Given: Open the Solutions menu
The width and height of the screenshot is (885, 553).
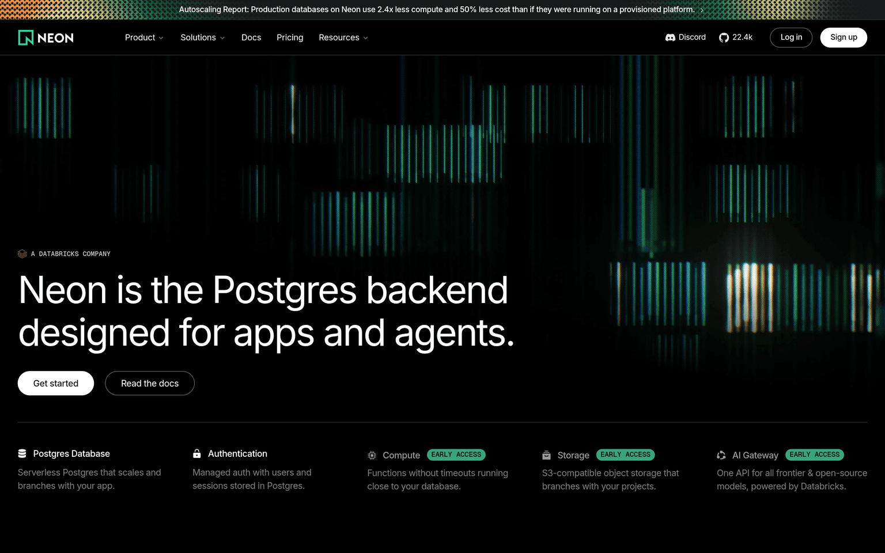Looking at the screenshot, I should [x=203, y=37].
